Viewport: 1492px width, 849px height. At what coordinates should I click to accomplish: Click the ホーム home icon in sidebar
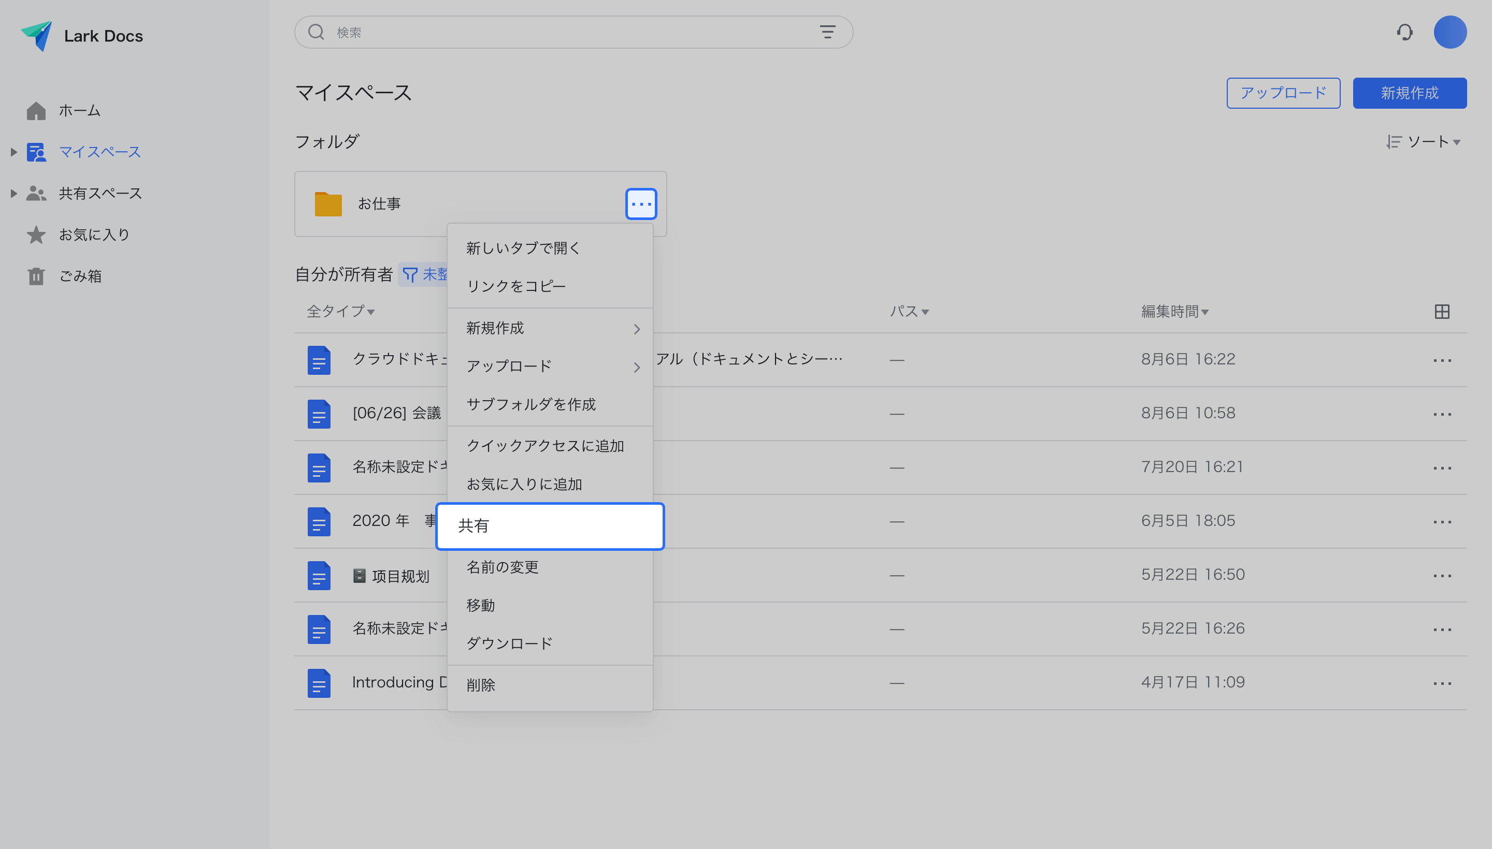tap(36, 111)
